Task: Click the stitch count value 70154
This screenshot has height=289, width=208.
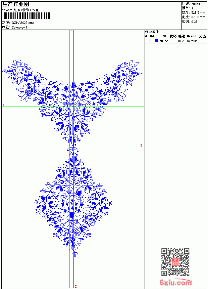Action: (196, 4)
